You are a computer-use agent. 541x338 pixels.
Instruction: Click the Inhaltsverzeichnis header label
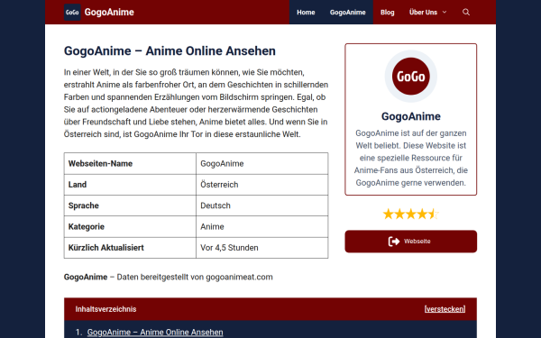click(x=105, y=309)
